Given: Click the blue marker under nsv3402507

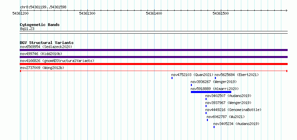Looking at the screenshot, I should [206, 99].
